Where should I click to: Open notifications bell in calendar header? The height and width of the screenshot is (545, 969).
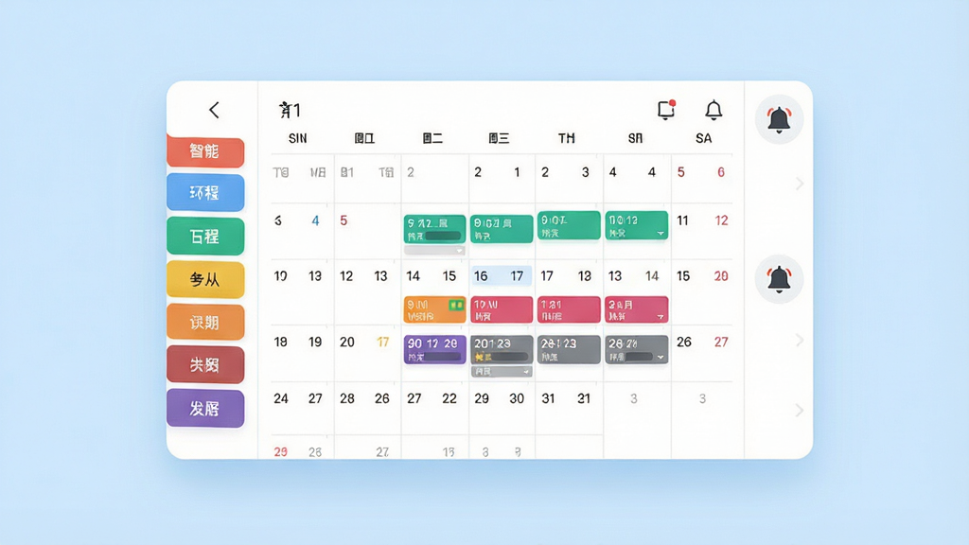pyautogui.click(x=714, y=110)
